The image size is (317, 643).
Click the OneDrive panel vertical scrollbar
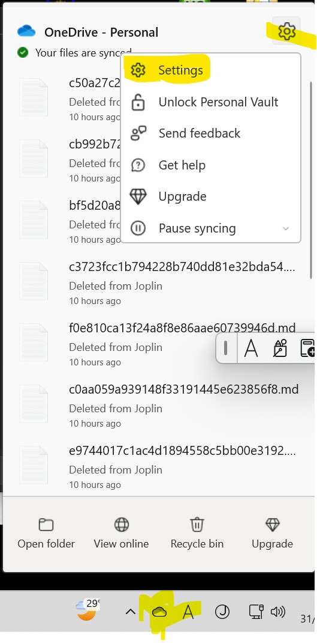pos(311,180)
